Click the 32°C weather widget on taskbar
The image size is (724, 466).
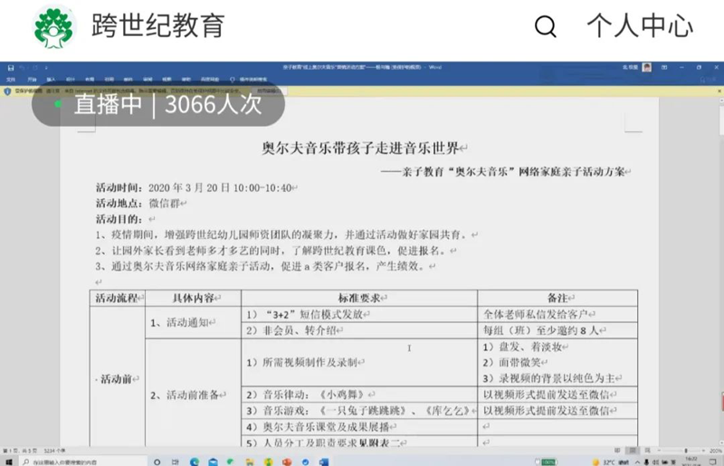coord(610,461)
